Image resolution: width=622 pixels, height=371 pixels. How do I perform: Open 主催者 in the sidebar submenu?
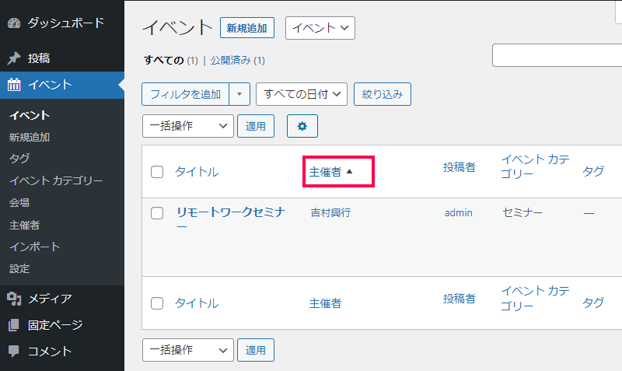click(x=25, y=225)
